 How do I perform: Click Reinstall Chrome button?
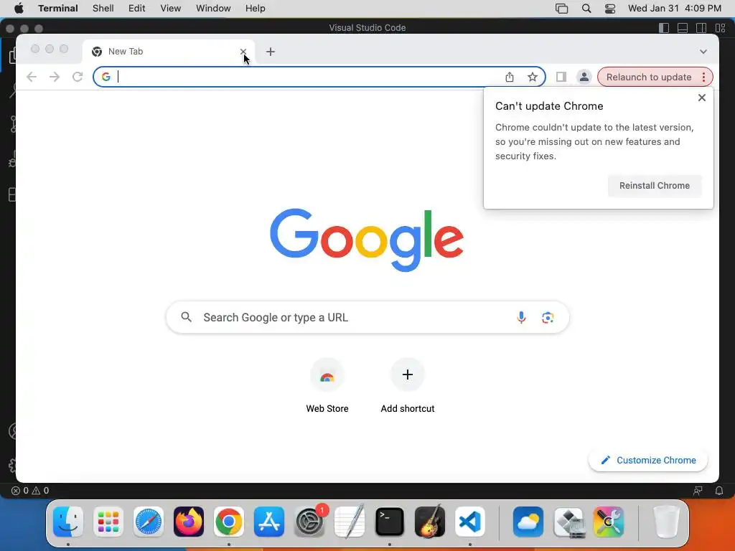pyautogui.click(x=655, y=186)
